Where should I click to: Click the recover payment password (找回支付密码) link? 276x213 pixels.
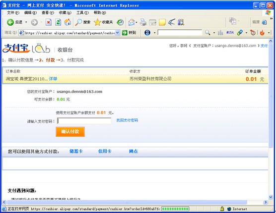[127, 120]
